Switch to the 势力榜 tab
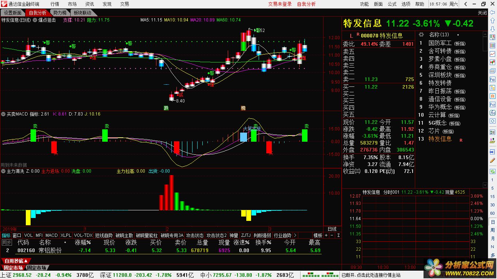Screen dimensions: 497x279 pos(60,13)
